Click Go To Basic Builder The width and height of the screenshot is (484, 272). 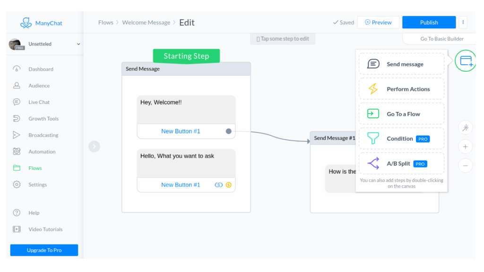442,39
